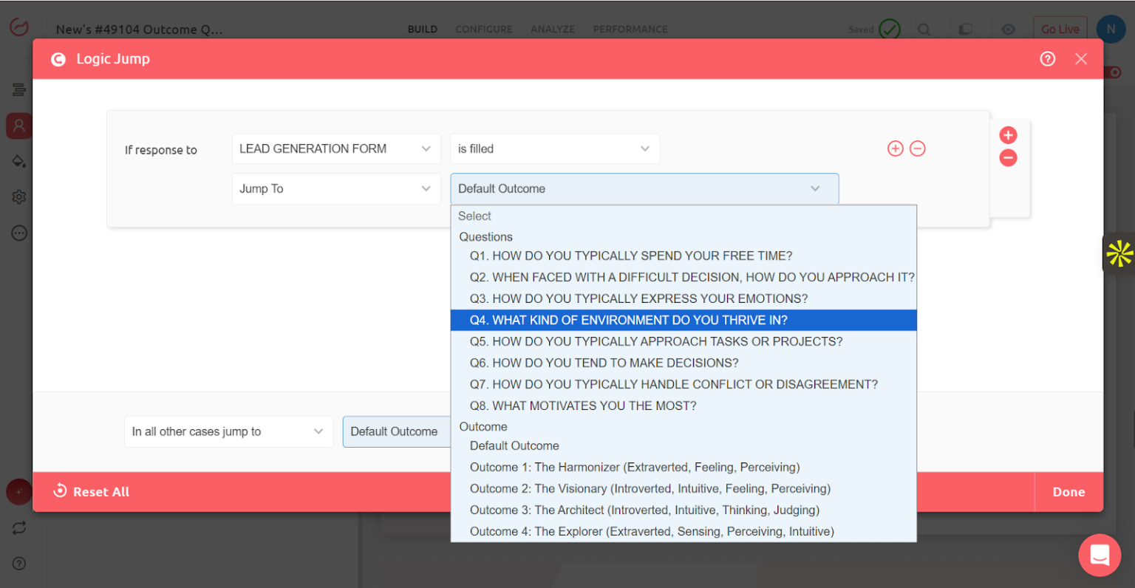The width and height of the screenshot is (1135, 588).
Task: Click the solid red minus icon
Action: coord(1008,158)
